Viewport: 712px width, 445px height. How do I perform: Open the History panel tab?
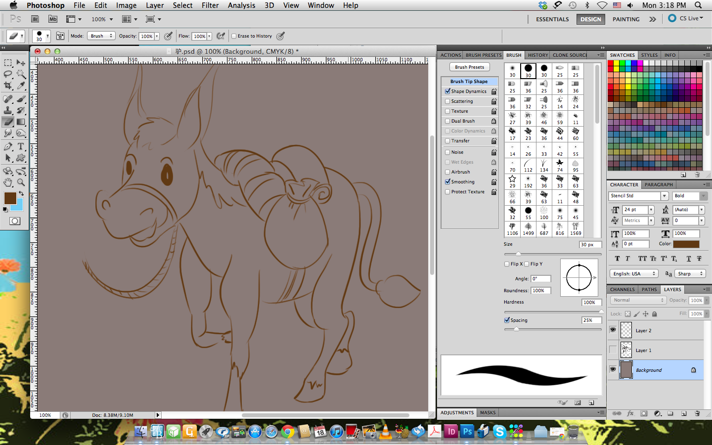(537, 55)
